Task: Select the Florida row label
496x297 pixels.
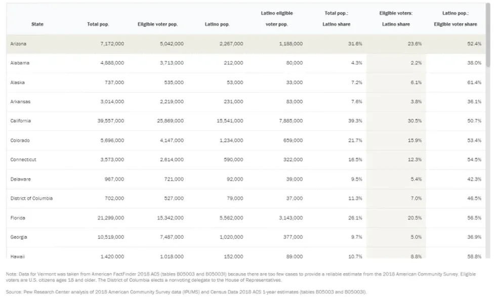Action: point(18,218)
